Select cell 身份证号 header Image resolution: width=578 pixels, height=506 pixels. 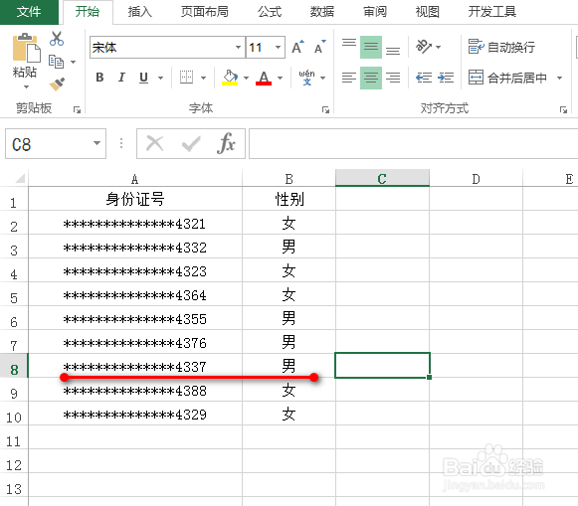point(135,199)
